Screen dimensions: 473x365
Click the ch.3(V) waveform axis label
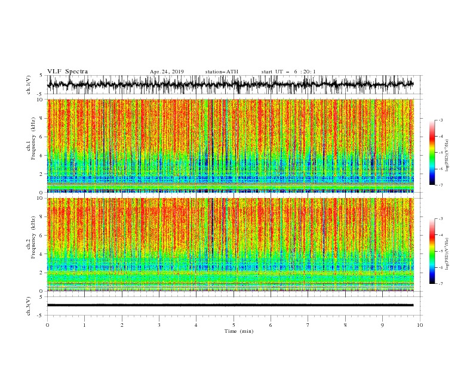tap(29, 306)
